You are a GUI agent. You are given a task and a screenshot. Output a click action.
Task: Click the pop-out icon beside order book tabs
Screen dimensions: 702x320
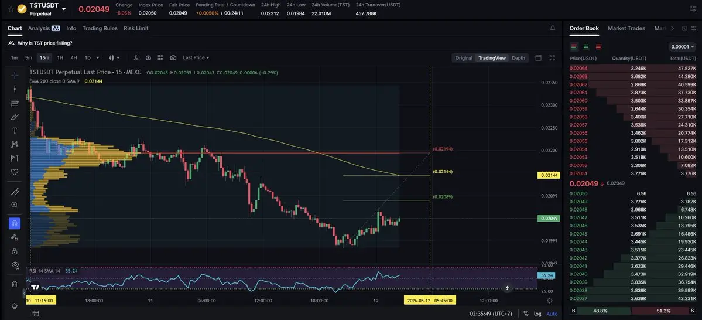(684, 28)
